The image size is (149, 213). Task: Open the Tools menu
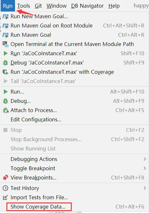click(24, 6)
